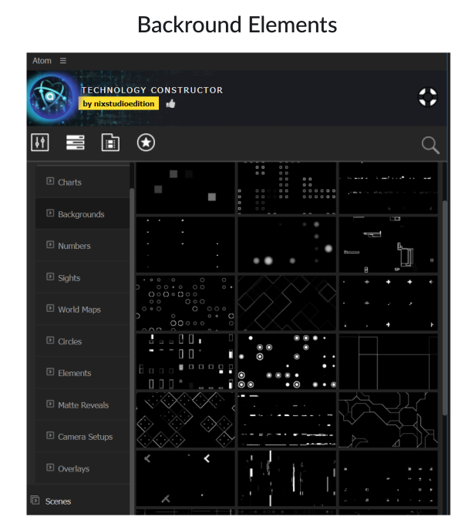Select the blurred glowing dots background thumbnail
Viewport: 475px width, 530px height.
[287, 245]
